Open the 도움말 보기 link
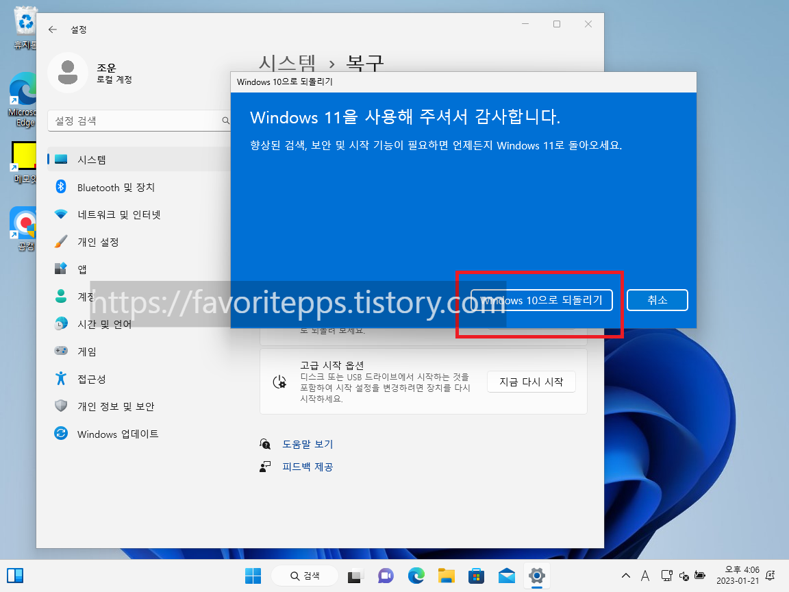Viewport: 789px width, 592px height. coord(308,444)
